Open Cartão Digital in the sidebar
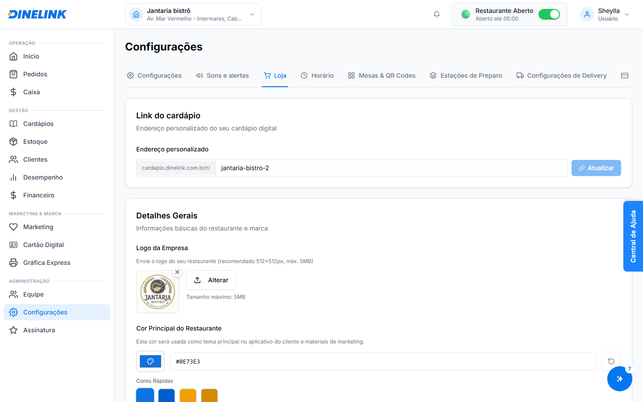 pyautogui.click(x=57, y=245)
